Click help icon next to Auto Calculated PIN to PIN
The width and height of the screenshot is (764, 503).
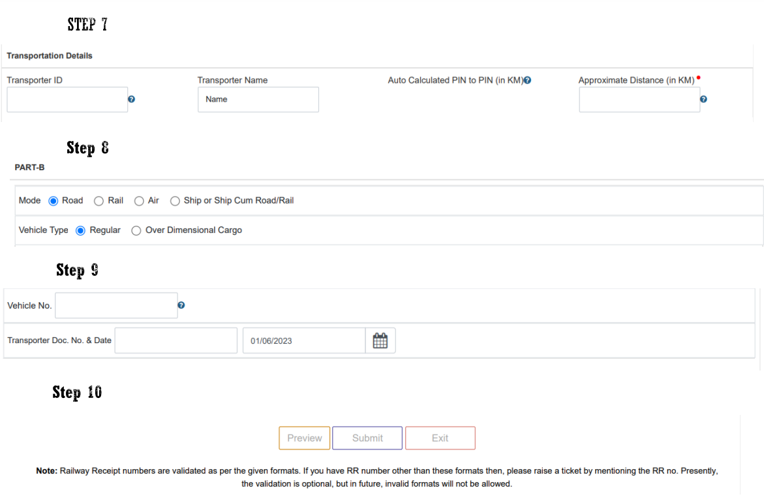pos(527,80)
